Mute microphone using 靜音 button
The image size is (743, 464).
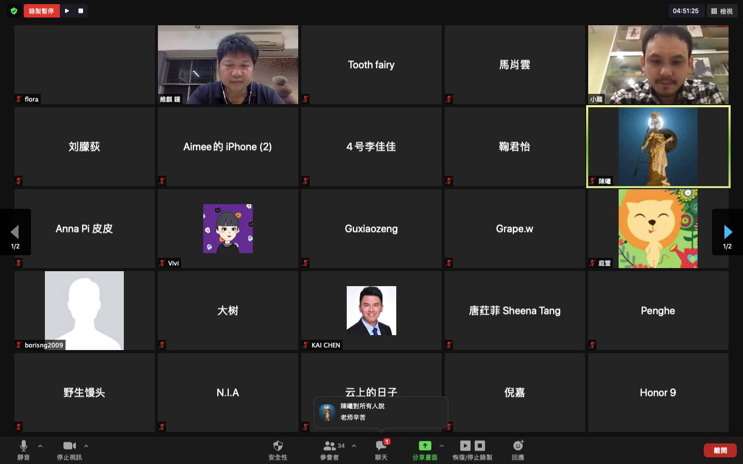click(23, 450)
